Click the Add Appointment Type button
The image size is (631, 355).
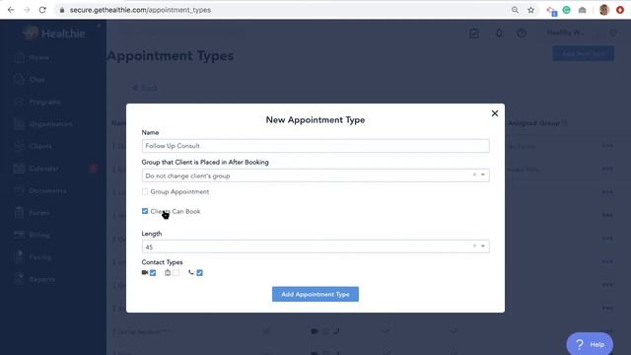[x=315, y=294]
